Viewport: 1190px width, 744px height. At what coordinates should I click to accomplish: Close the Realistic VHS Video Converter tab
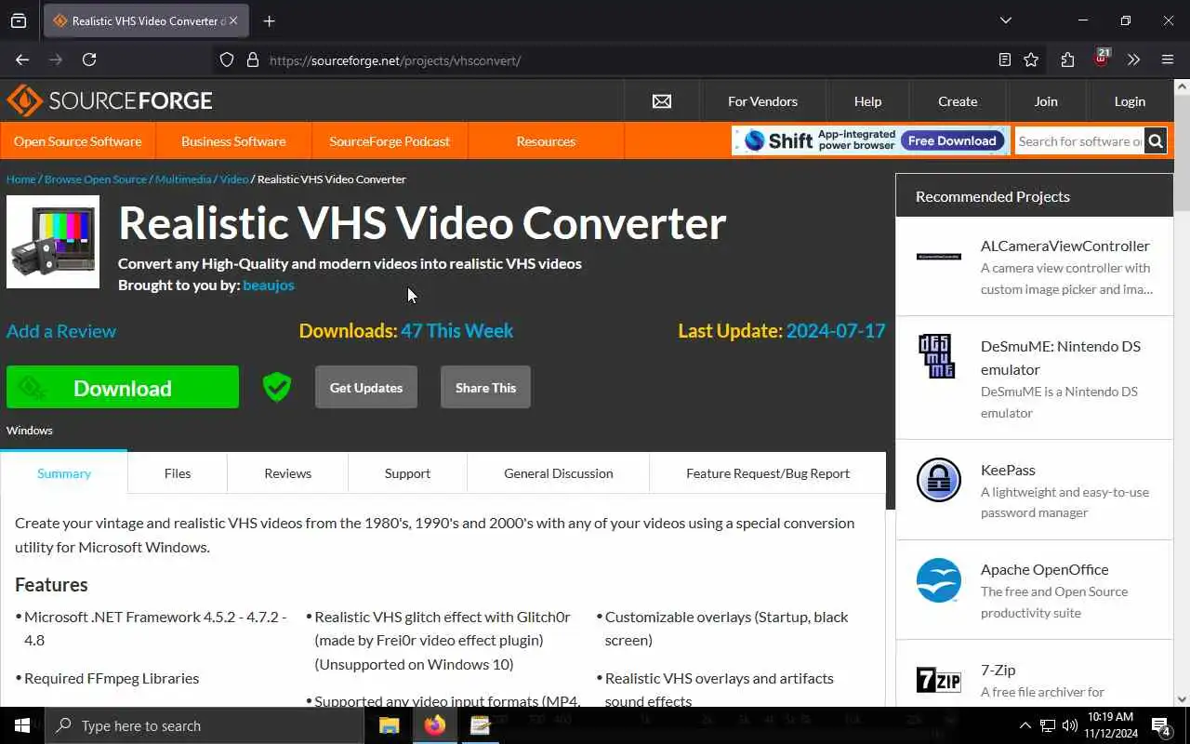click(232, 20)
